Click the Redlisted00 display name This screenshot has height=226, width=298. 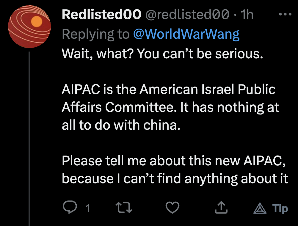(101, 15)
